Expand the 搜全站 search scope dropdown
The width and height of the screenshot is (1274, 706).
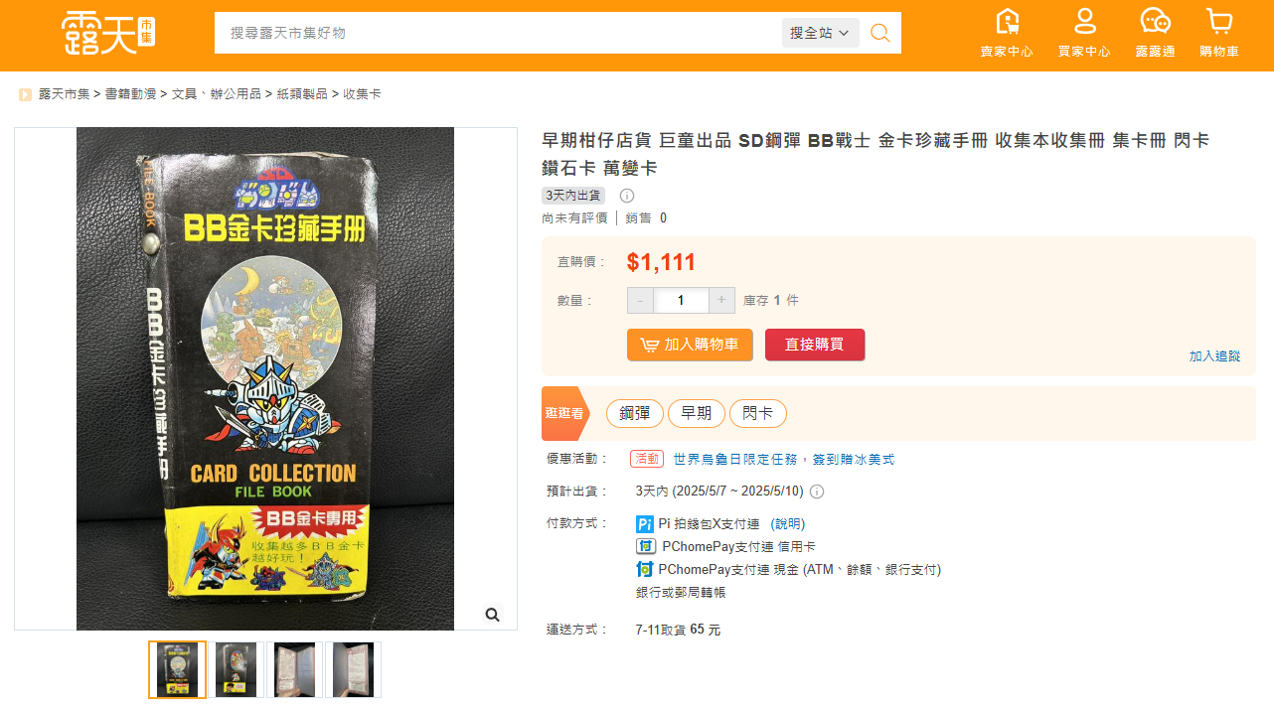(820, 33)
